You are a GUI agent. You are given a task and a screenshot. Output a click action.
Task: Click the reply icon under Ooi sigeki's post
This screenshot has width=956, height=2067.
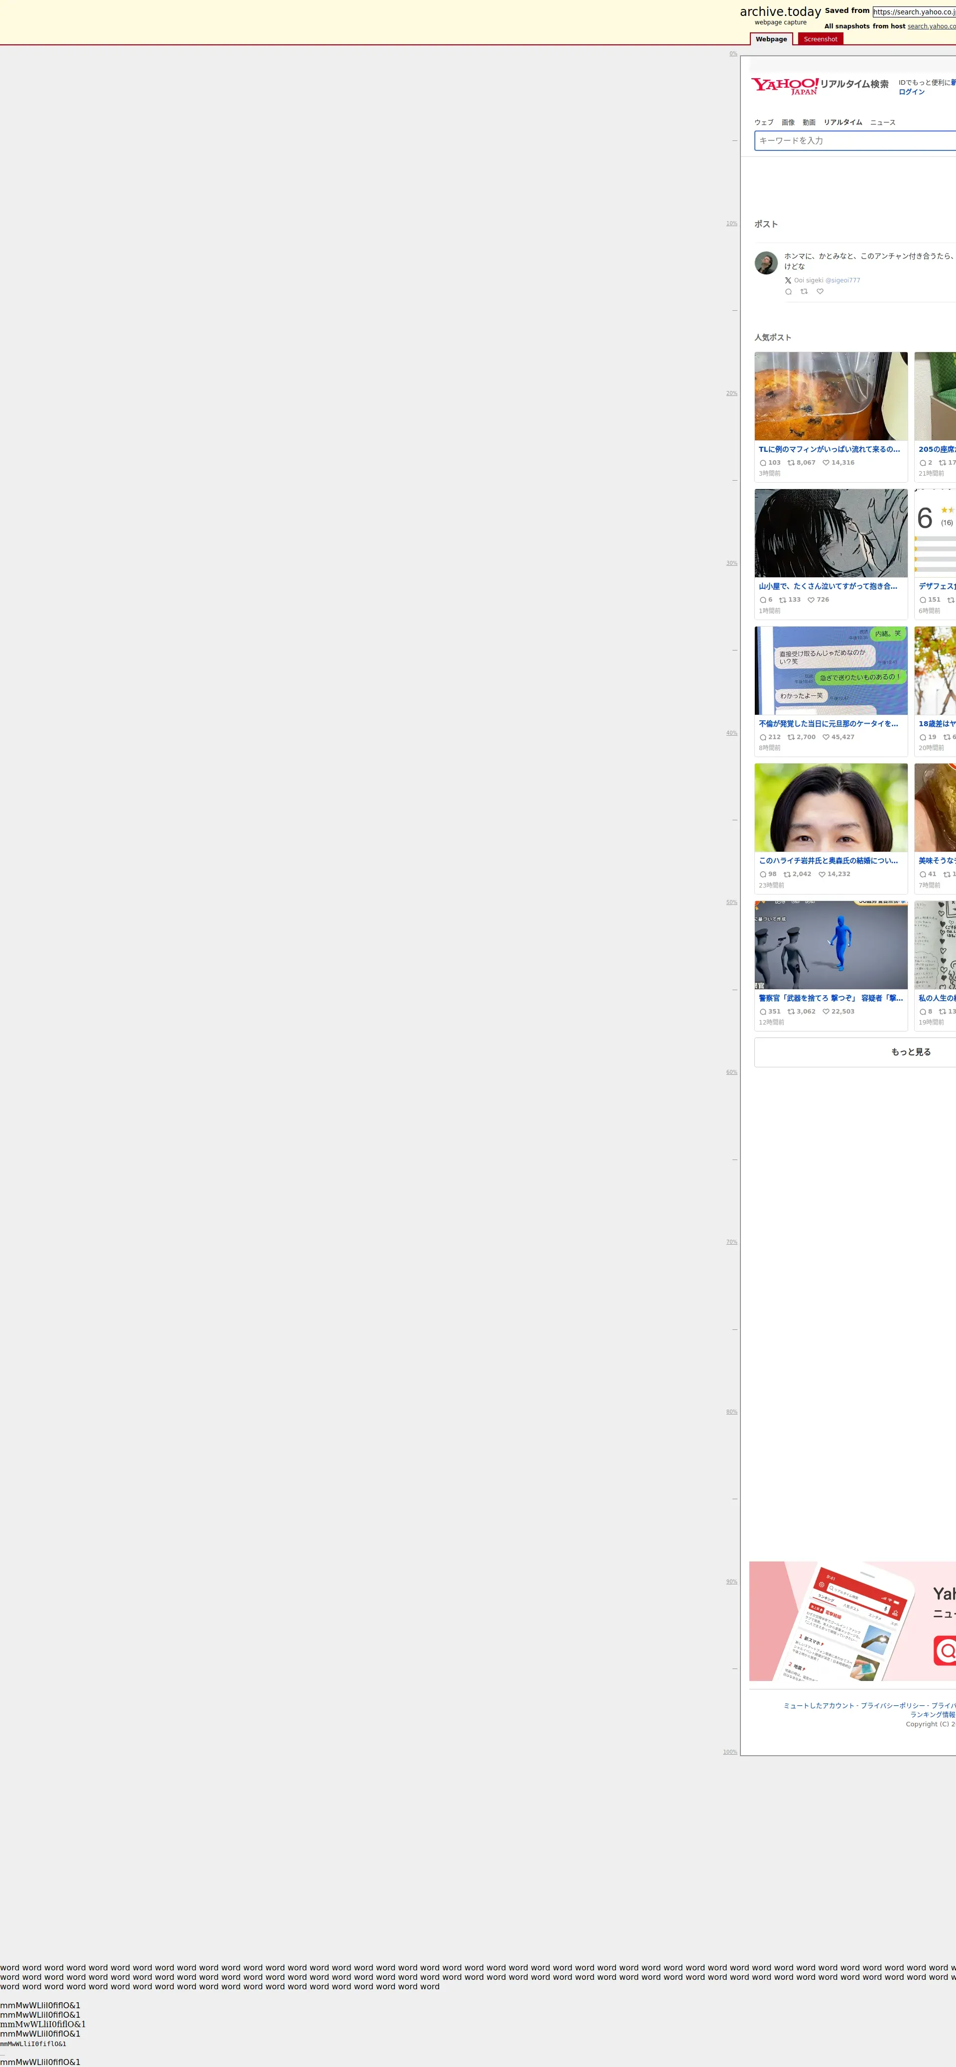pos(788,292)
